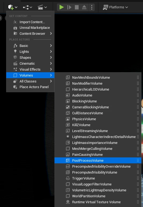Click the Runtime Virtual Texture Volume icon
This screenshot has height=207, width=143.
click(68, 202)
